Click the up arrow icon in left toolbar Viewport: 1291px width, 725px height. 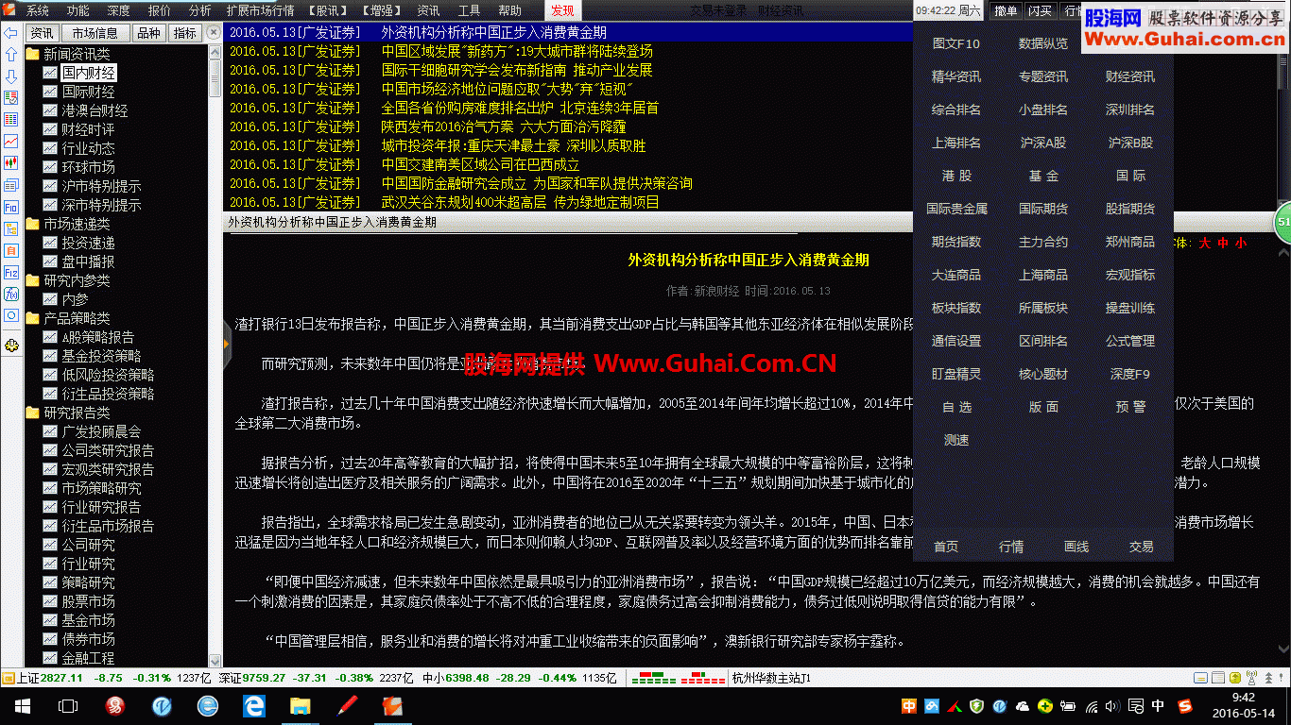point(10,55)
